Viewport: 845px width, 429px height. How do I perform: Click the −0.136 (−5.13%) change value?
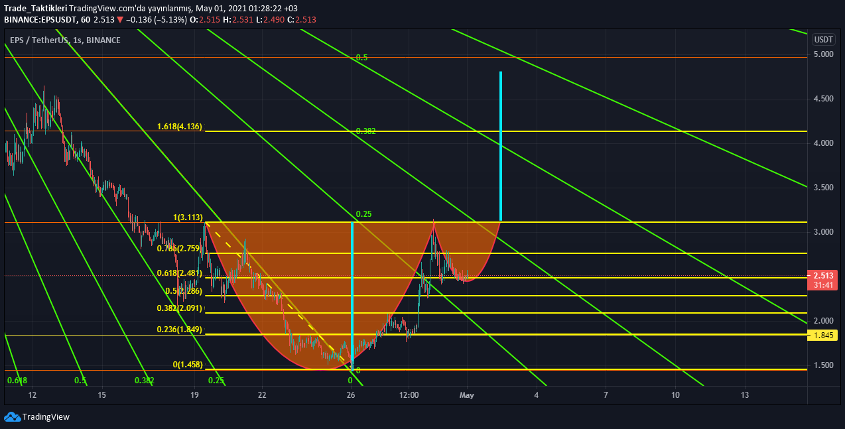156,19
